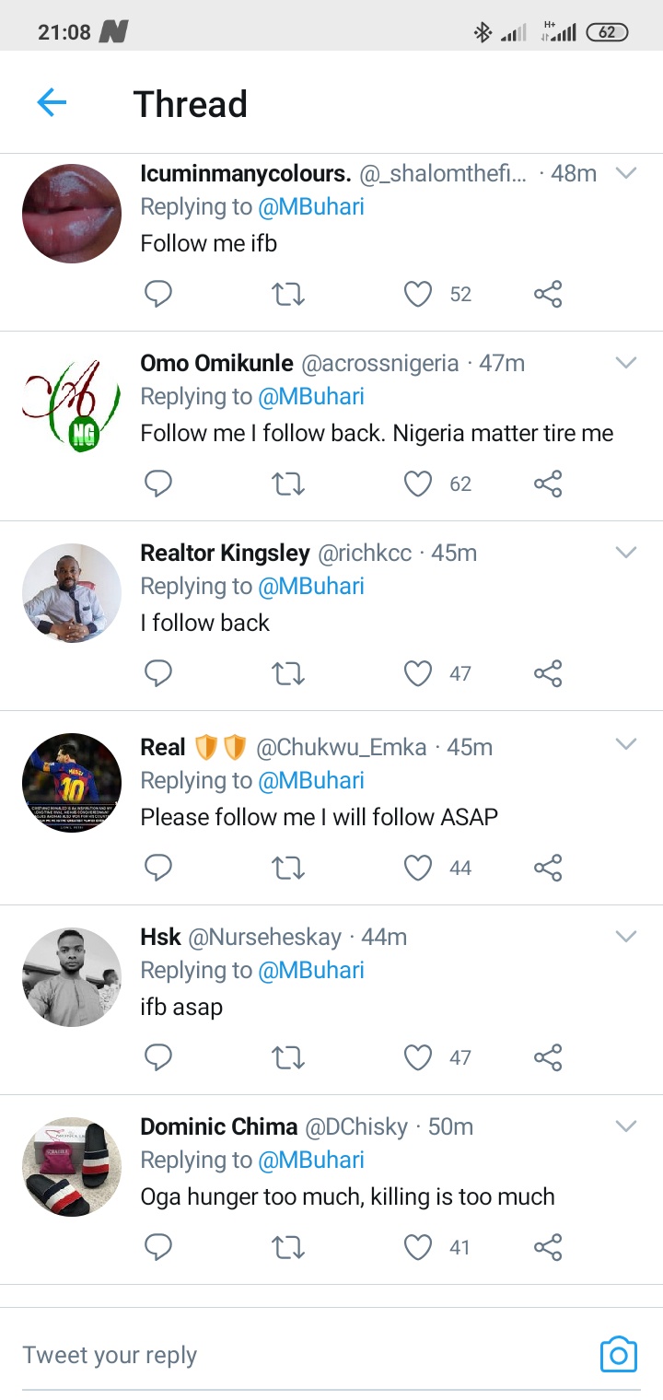The height and width of the screenshot is (1400, 663).
Task: Go back using the blue arrow
Action: pyautogui.click(x=52, y=102)
